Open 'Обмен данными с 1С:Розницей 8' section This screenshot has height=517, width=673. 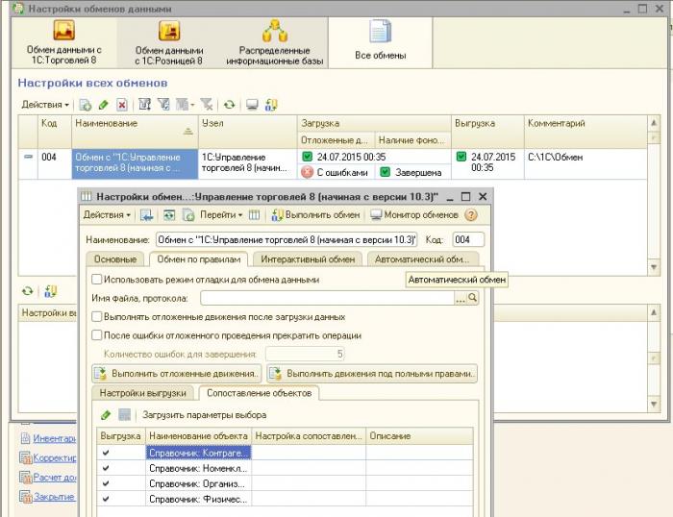[168, 42]
